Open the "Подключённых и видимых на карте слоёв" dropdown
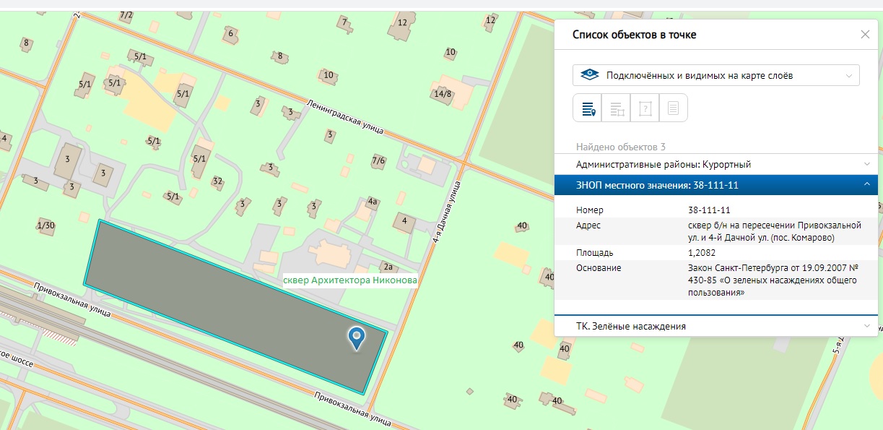This screenshot has height=430, width=883. pos(715,75)
